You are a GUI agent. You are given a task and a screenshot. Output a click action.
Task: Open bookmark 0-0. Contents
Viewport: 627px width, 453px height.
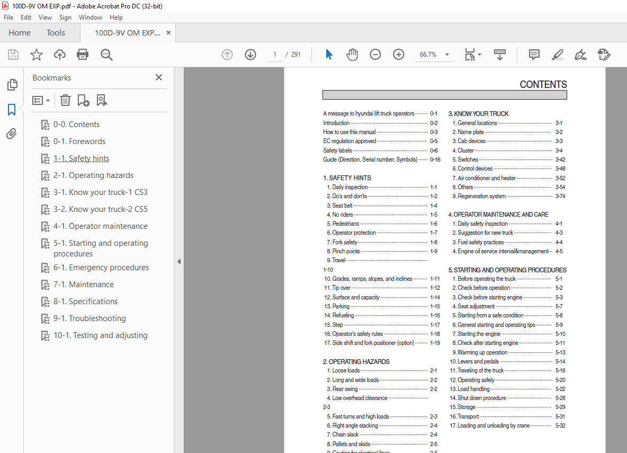coord(76,125)
